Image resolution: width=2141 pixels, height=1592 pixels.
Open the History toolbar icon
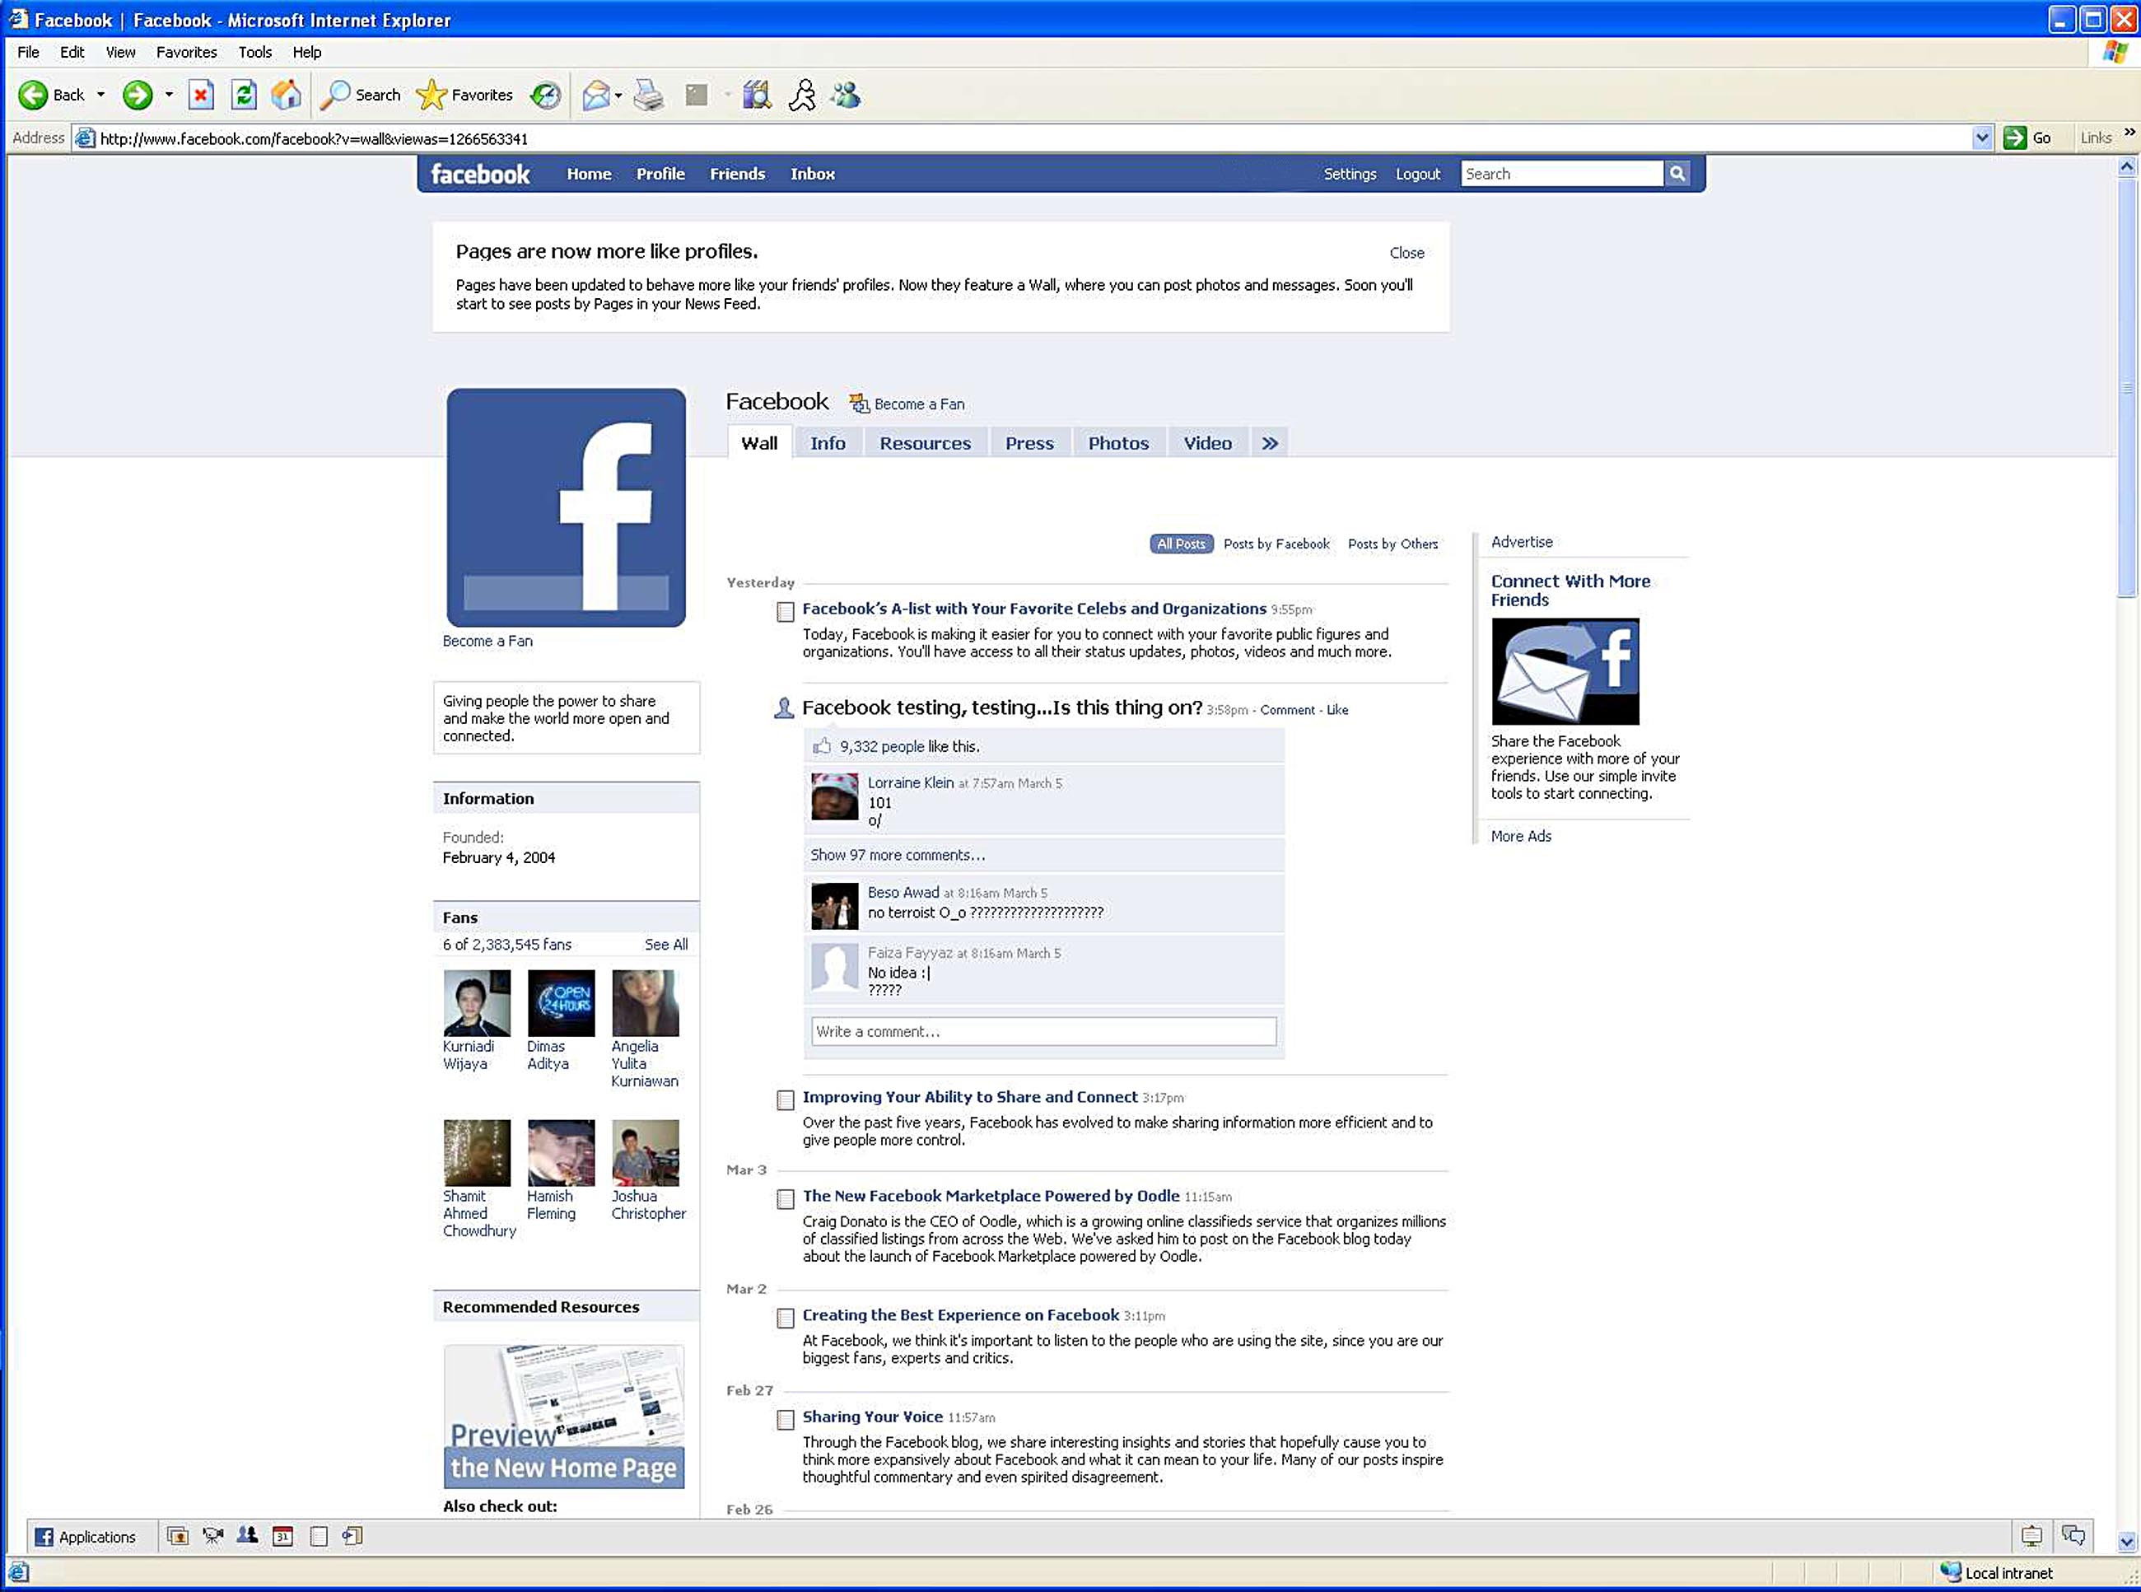545,95
